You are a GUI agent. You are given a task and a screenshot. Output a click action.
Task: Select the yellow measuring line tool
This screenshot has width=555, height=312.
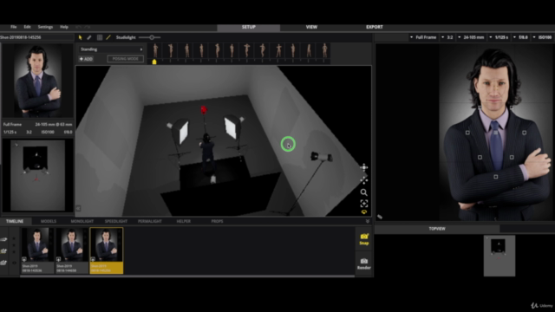(108, 37)
